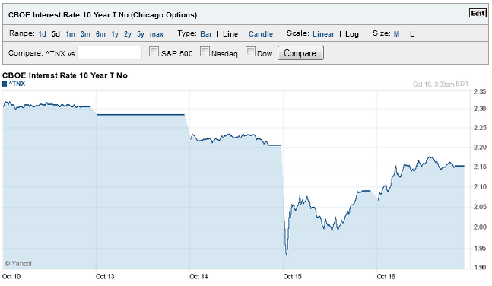
Task: Select the 2y range
Action: point(128,34)
